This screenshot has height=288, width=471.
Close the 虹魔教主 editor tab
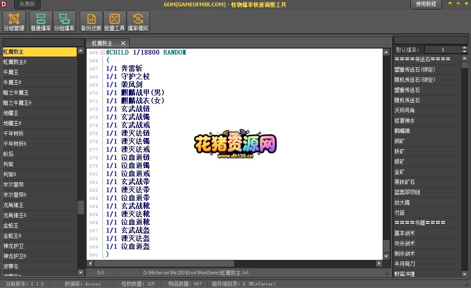click(123, 43)
